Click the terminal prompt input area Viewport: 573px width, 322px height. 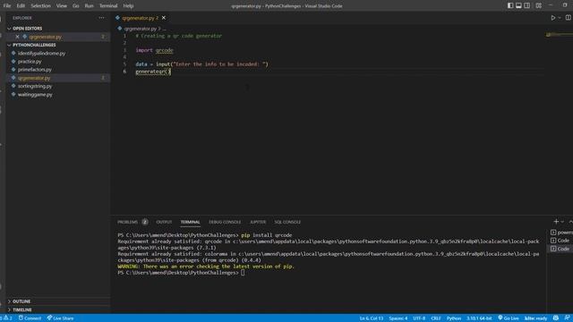[243, 273]
